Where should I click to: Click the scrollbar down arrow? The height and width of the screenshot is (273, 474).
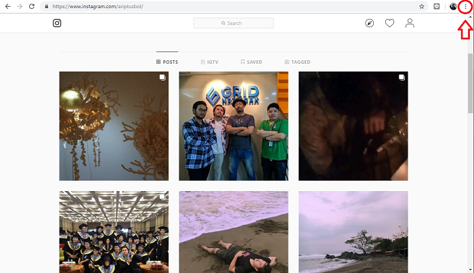pyautogui.click(x=471, y=270)
